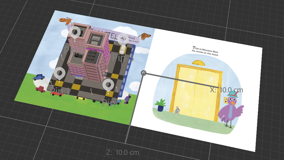This screenshot has width=284, height=160.
Task: Click the Z: 10.0 cm dimension label
Action: click(123, 152)
